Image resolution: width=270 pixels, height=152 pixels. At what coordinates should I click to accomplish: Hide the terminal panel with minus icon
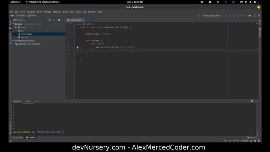[256, 101]
